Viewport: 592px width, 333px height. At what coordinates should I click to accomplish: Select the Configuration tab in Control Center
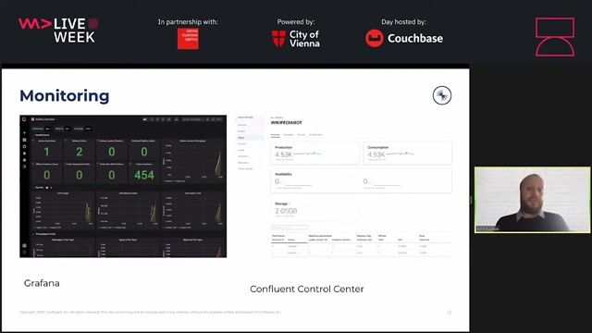(x=315, y=135)
